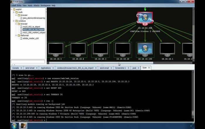
Task: Close the Scan tab
Action: tap(149, 68)
